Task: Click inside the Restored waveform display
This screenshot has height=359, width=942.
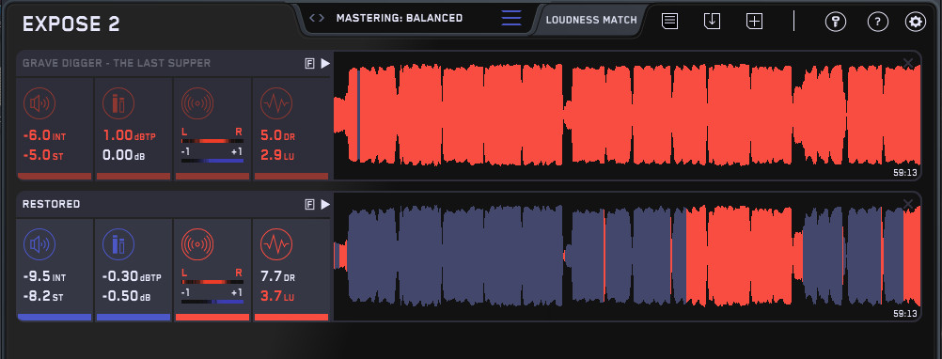Action: coord(627,257)
